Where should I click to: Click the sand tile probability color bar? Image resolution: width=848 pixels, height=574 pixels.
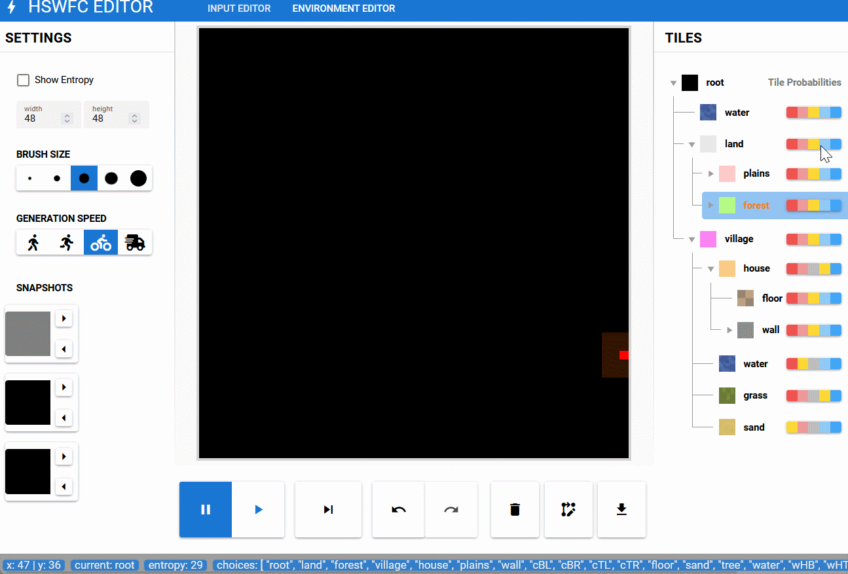[x=813, y=427]
